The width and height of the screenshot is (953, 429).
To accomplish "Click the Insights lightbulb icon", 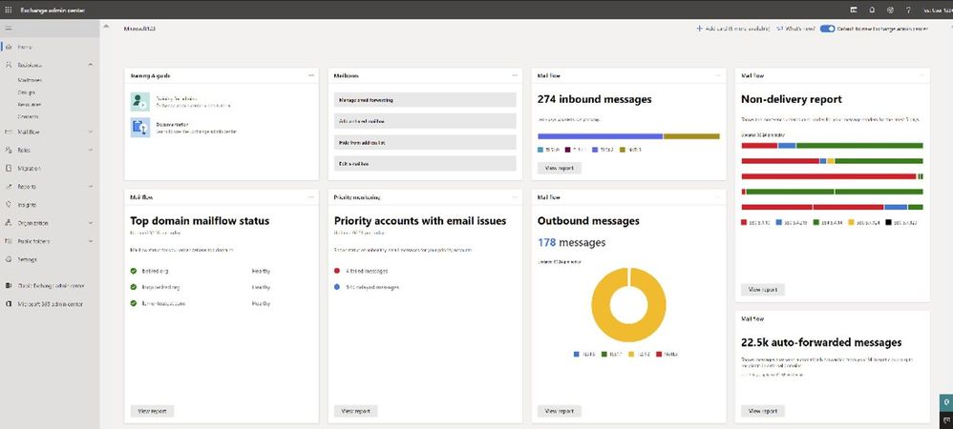I will (9, 204).
